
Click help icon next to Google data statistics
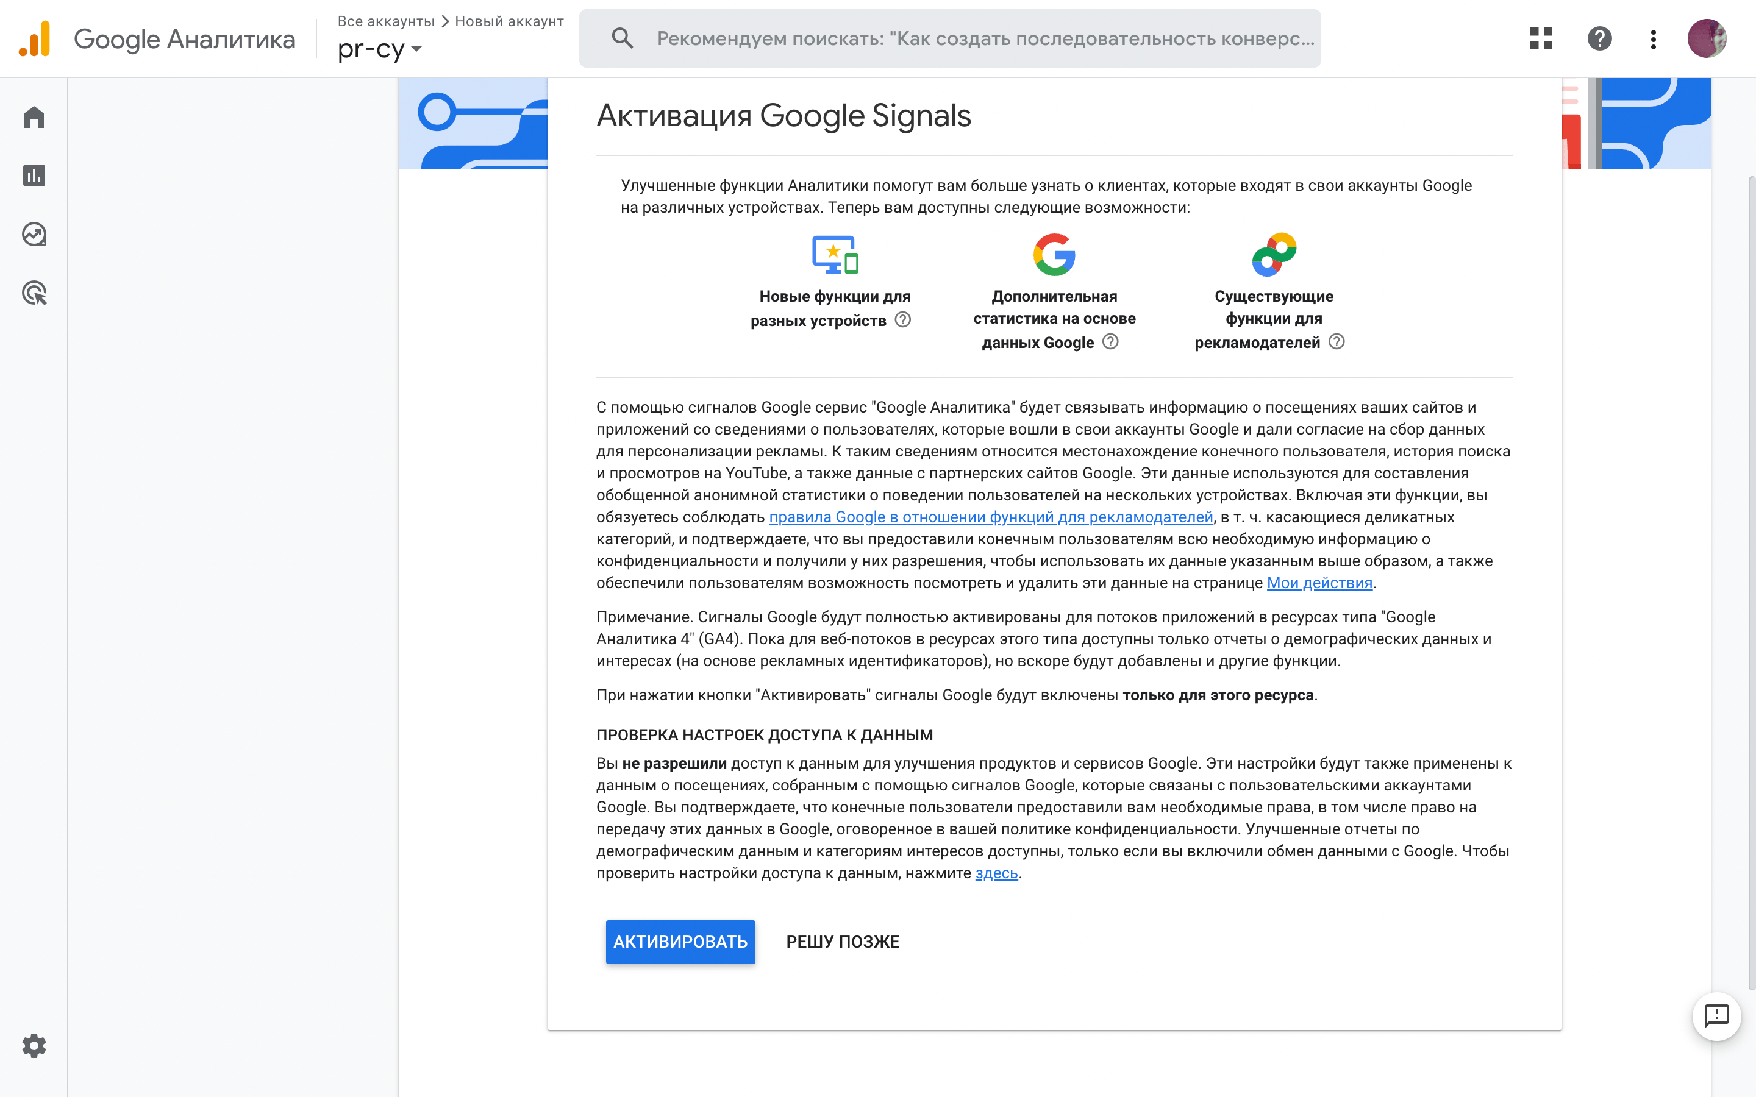point(1110,342)
